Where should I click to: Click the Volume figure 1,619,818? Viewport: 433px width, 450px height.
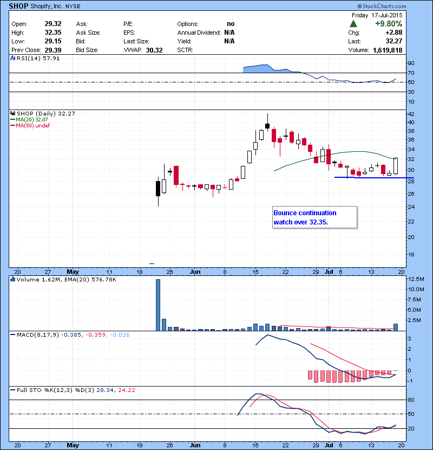tap(388, 50)
